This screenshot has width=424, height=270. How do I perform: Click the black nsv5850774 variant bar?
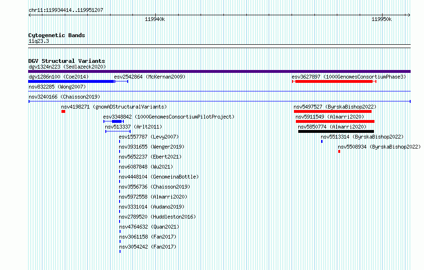tap(336, 131)
